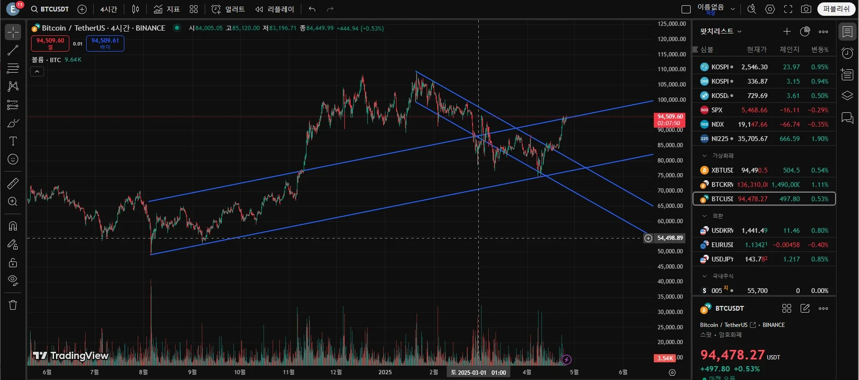This screenshot has width=859, height=380.
Task: Open the layout name dropdown arrow
Action: [x=732, y=9]
